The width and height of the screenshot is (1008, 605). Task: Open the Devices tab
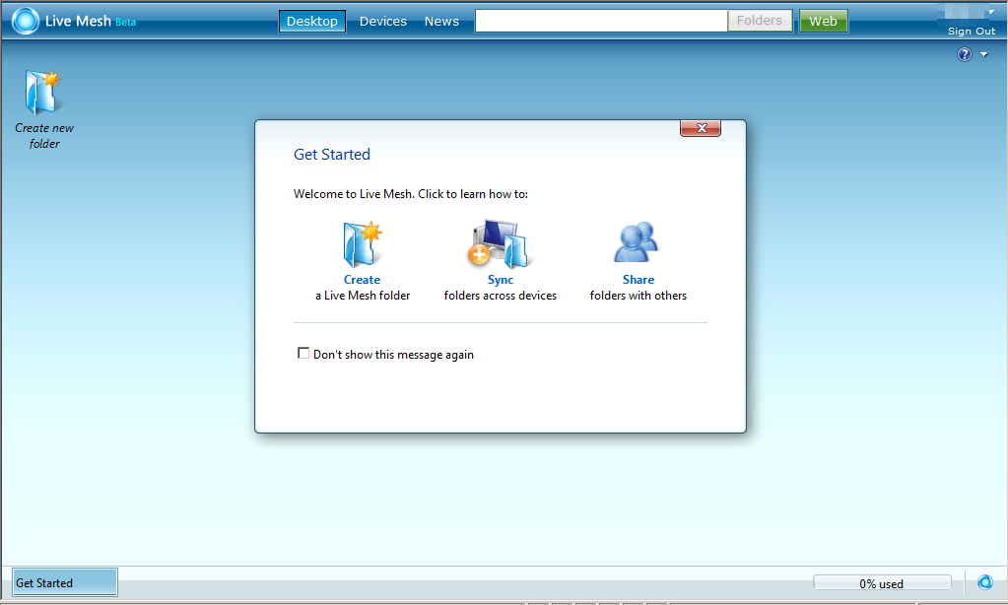[x=383, y=22]
